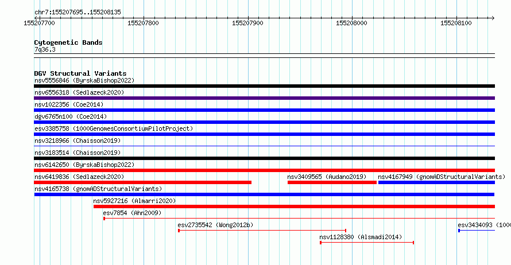The image size is (511, 265).
Task: Open the nsv6556318 (Sedlazeck2020) variant label
Action: (x=79, y=92)
